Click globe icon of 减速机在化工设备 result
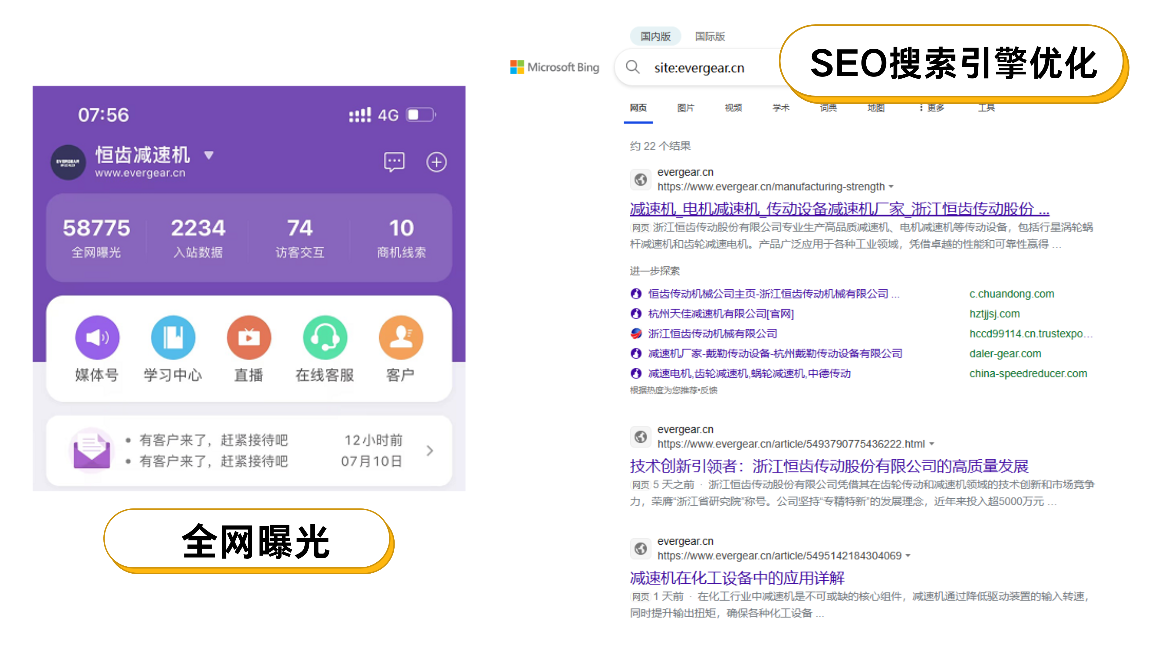Image resolution: width=1171 pixels, height=658 pixels. pyautogui.click(x=640, y=548)
